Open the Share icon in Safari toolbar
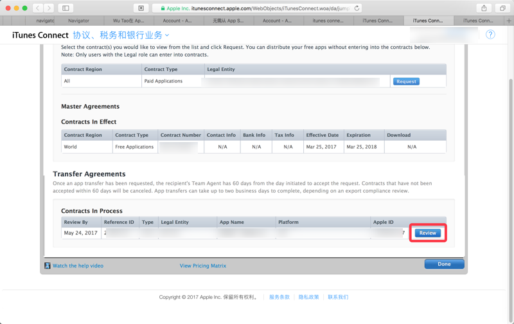 484,8
